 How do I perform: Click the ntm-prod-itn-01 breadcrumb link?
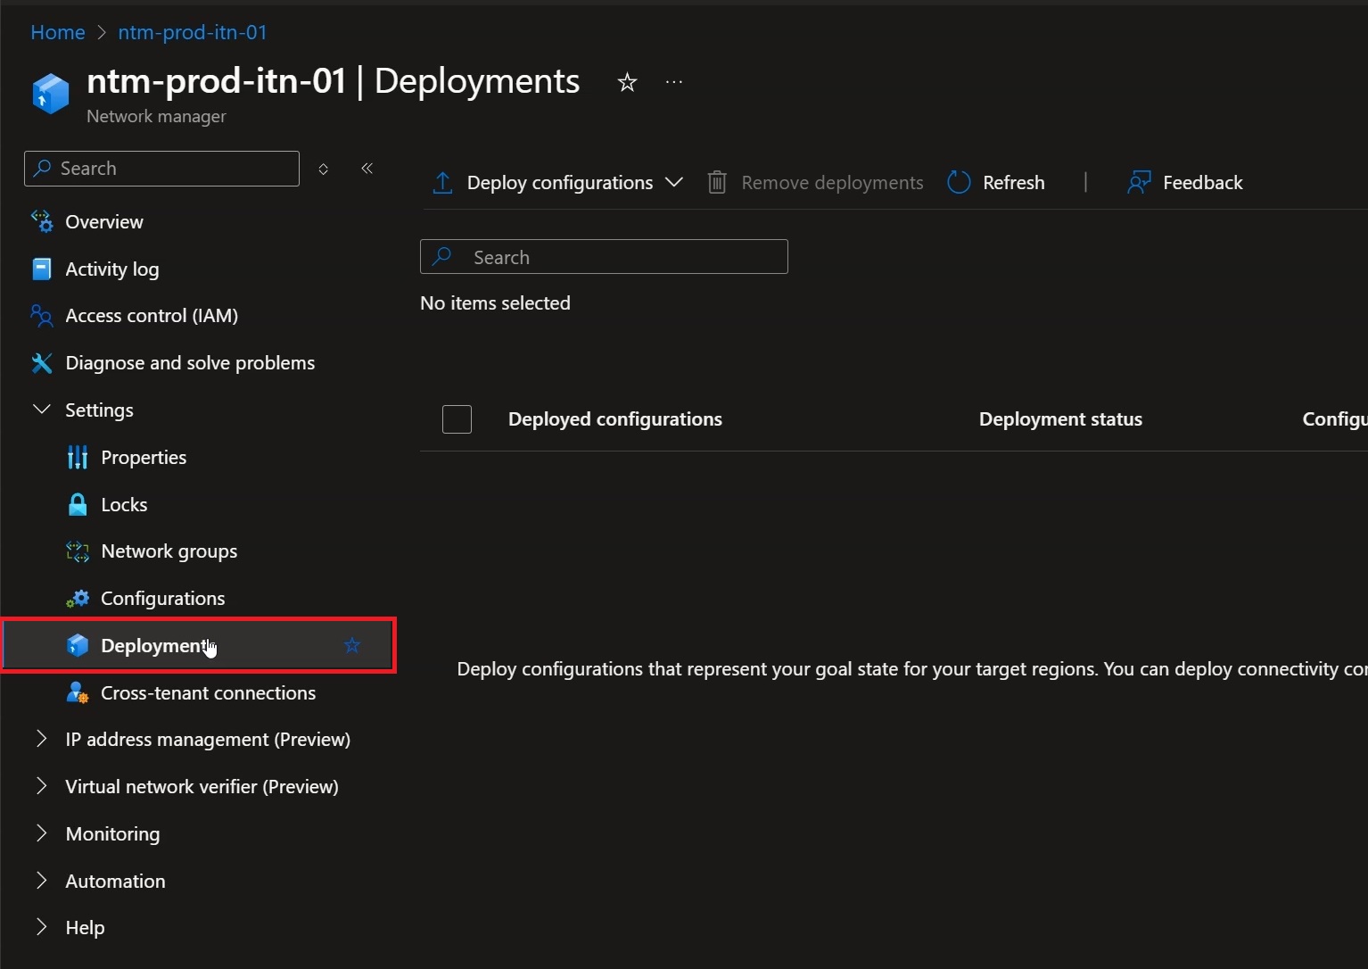point(193,32)
